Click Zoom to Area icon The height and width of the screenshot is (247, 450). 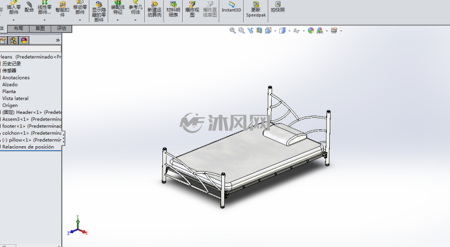click(241, 30)
